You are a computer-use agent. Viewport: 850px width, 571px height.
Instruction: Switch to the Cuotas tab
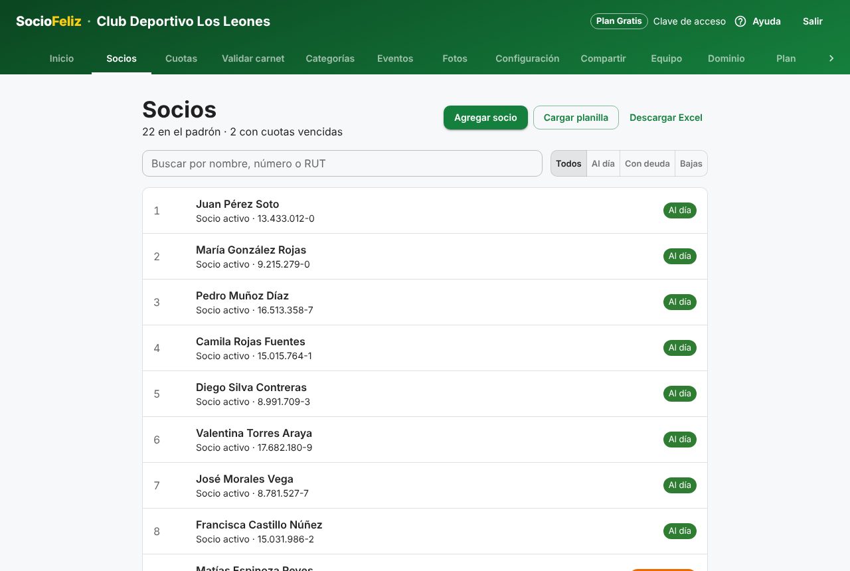coord(181,58)
